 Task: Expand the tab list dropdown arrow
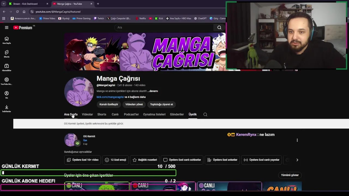[x=4, y=4]
